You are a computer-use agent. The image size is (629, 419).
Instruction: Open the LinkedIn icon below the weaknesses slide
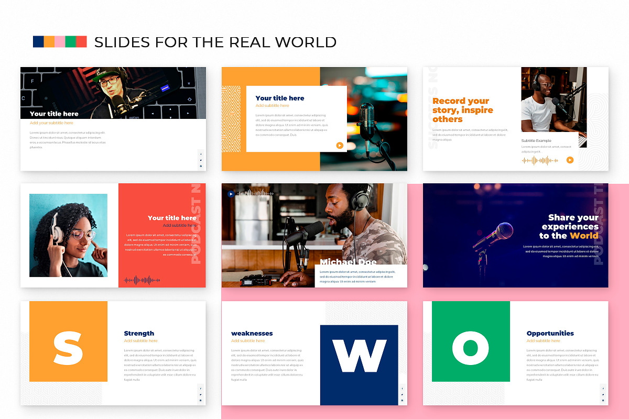[402, 401]
